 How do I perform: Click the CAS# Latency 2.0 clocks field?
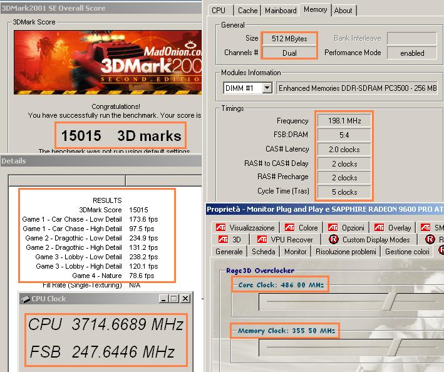click(344, 150)
